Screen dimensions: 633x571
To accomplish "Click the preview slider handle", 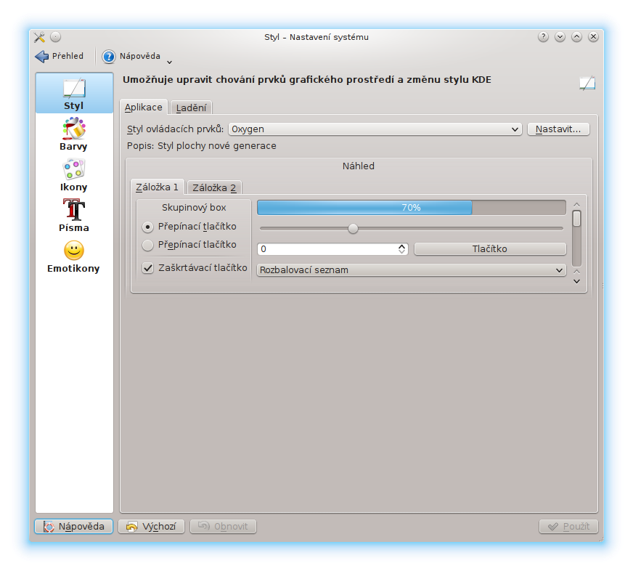I will click(353, 229).
